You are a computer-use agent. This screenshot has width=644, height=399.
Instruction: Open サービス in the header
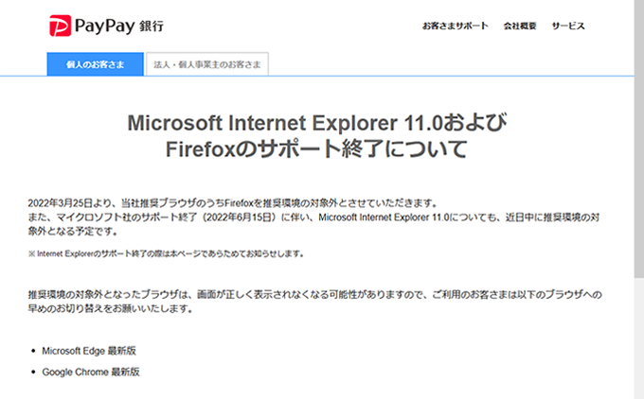pyautogui.click(x=568, y=26)
